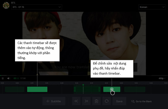Add a new Subtitle
Image resolution: width=168 pixels, height=109 pixels.
54,101
